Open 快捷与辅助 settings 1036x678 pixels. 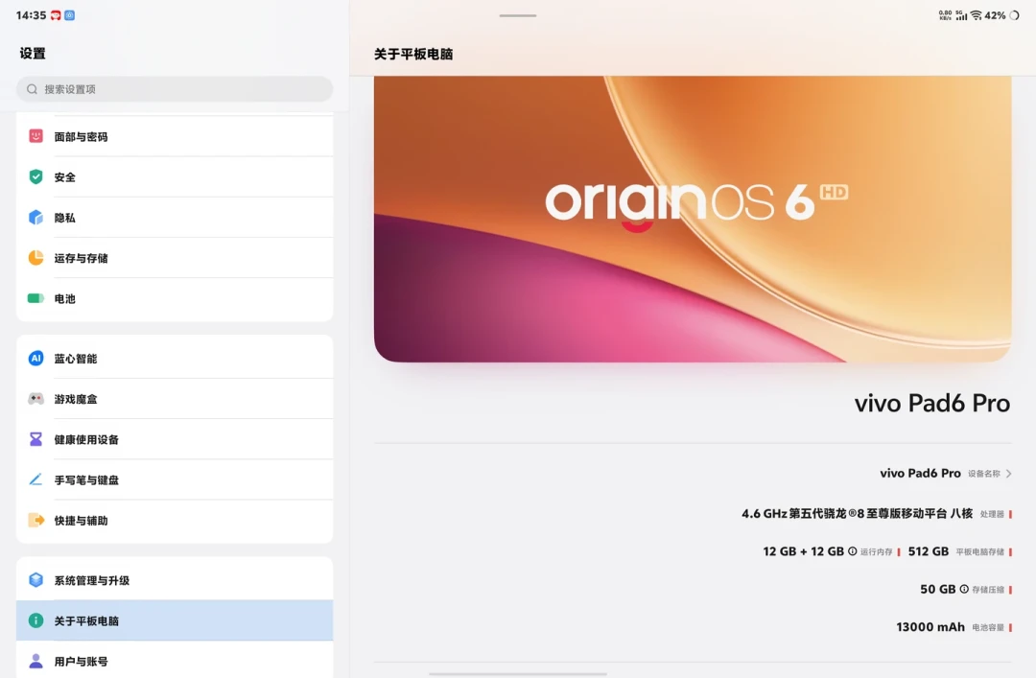175,522
